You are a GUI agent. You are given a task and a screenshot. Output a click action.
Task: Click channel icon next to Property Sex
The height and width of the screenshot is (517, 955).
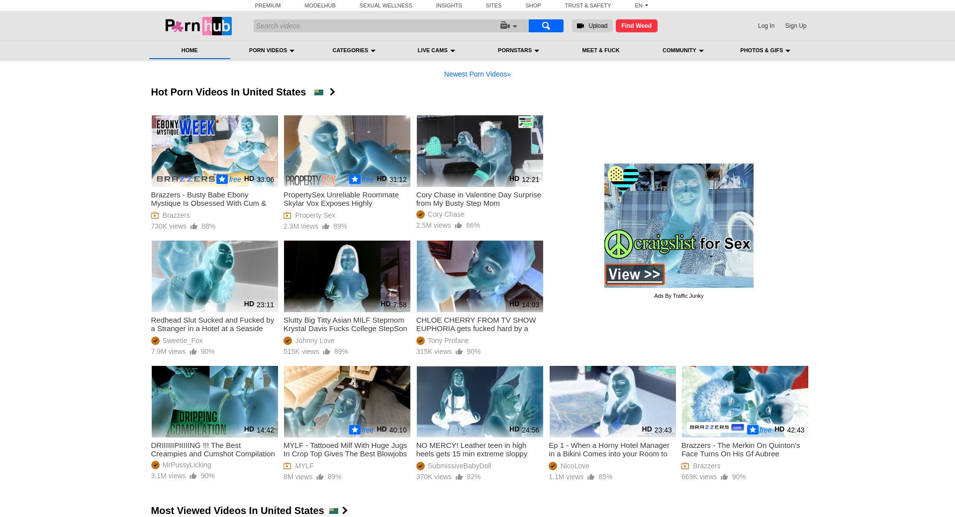pyautogui.click(x=287, y=215)
